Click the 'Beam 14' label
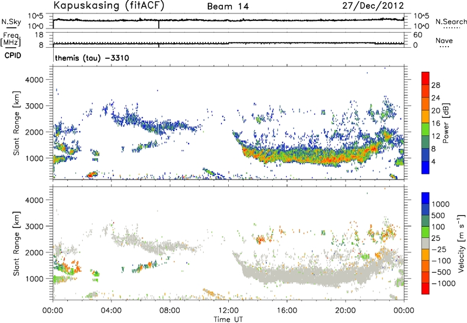 point(228,6)
